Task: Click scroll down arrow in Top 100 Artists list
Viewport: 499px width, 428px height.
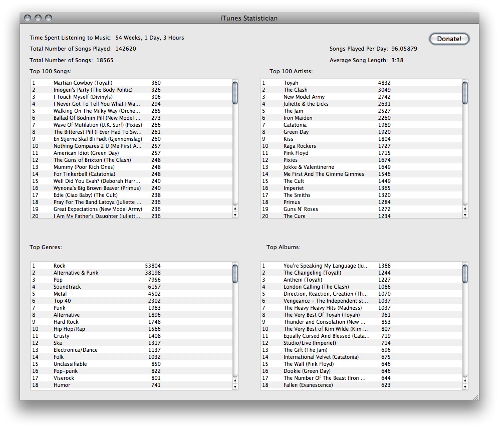Action: tap(465, 215)
